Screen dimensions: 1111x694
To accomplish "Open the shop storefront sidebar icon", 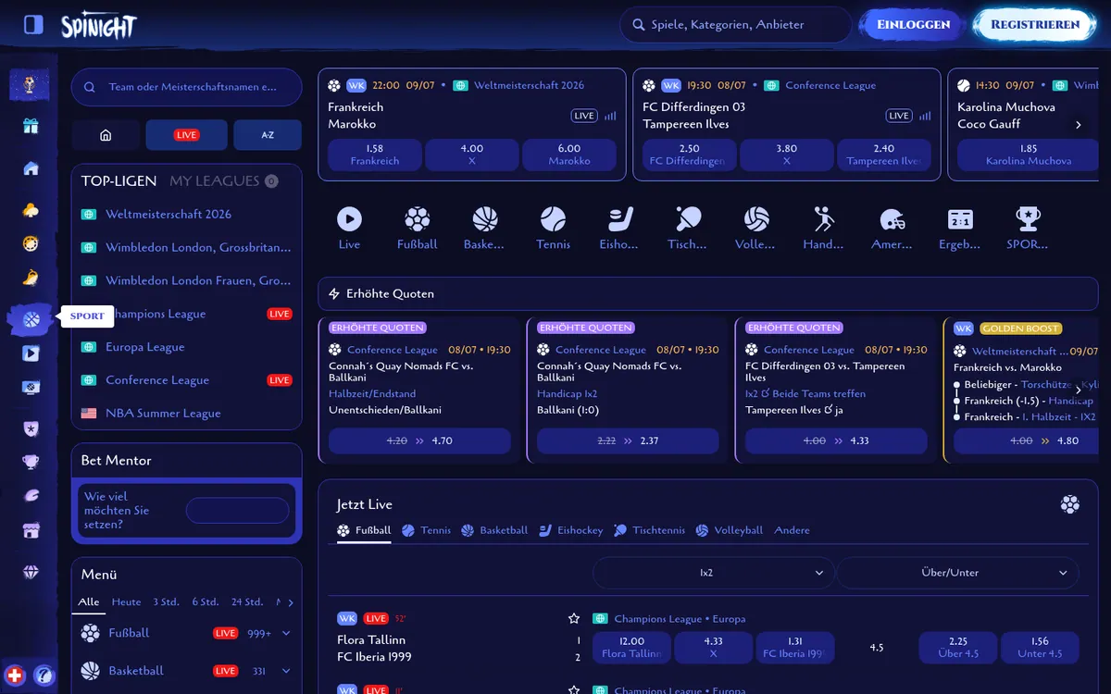I will click(x=31, y=531).
